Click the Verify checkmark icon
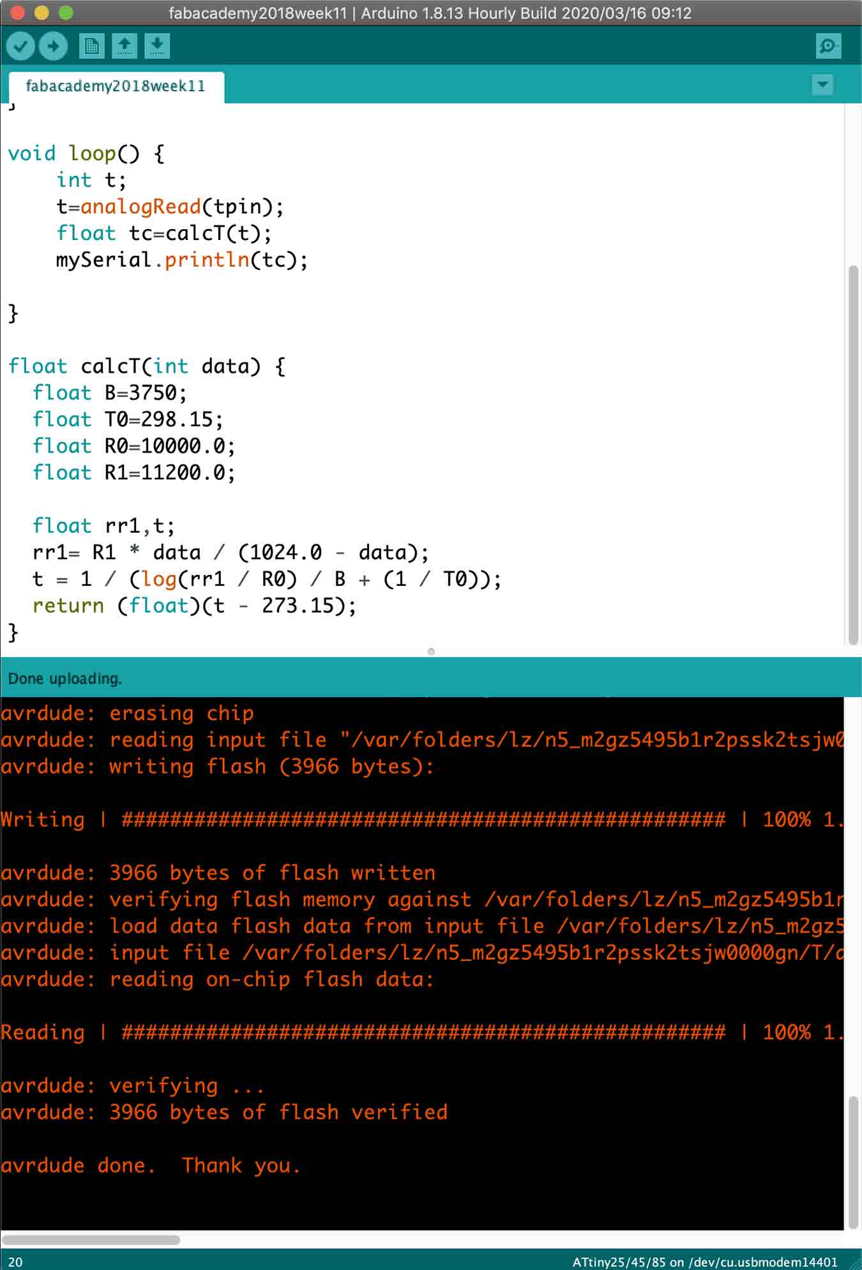The width and height of the screenshot is (862, 1270). [x=20, y=46]
